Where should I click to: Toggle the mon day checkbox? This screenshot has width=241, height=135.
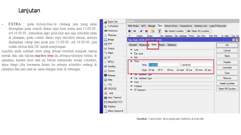196,70
